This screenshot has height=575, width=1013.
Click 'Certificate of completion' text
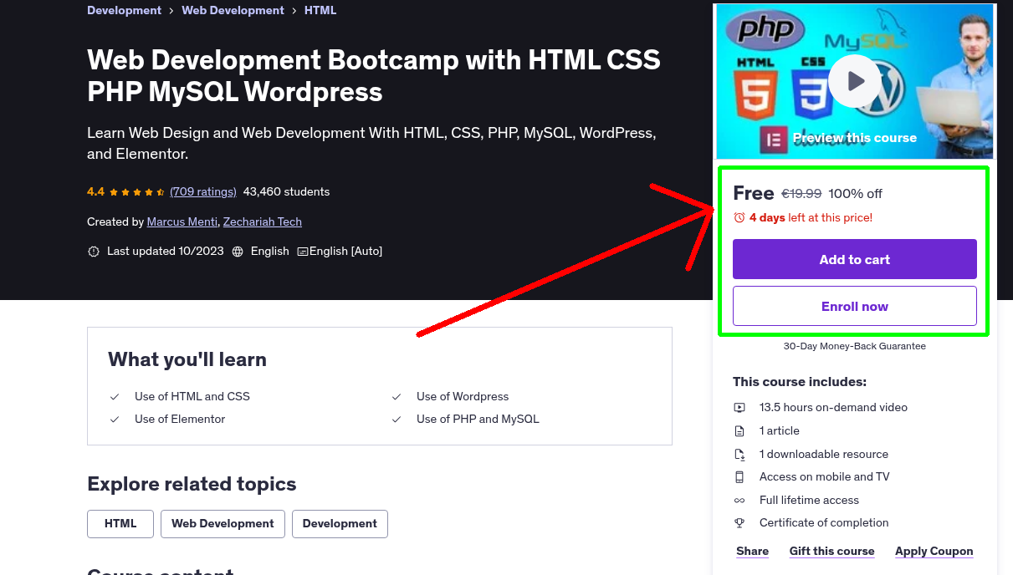tap(824, 523)
